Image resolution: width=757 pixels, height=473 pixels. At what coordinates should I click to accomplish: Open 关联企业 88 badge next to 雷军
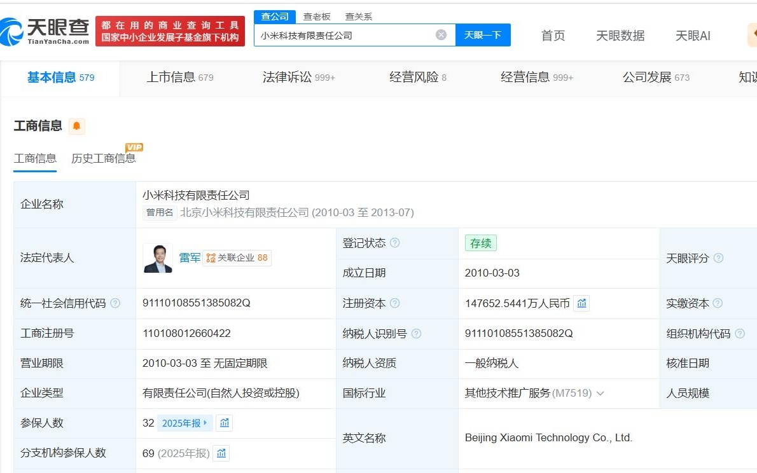(x=237, y=257)
